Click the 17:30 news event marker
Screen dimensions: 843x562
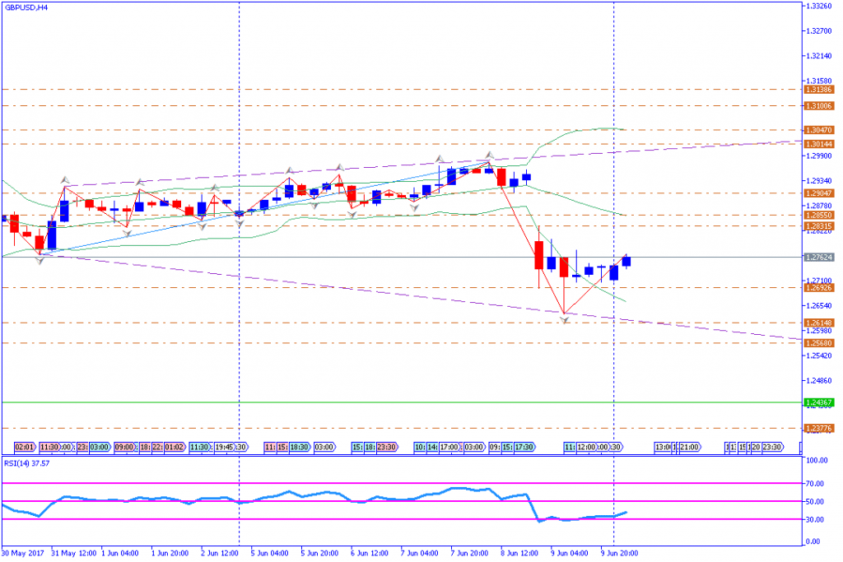[524, 447]
